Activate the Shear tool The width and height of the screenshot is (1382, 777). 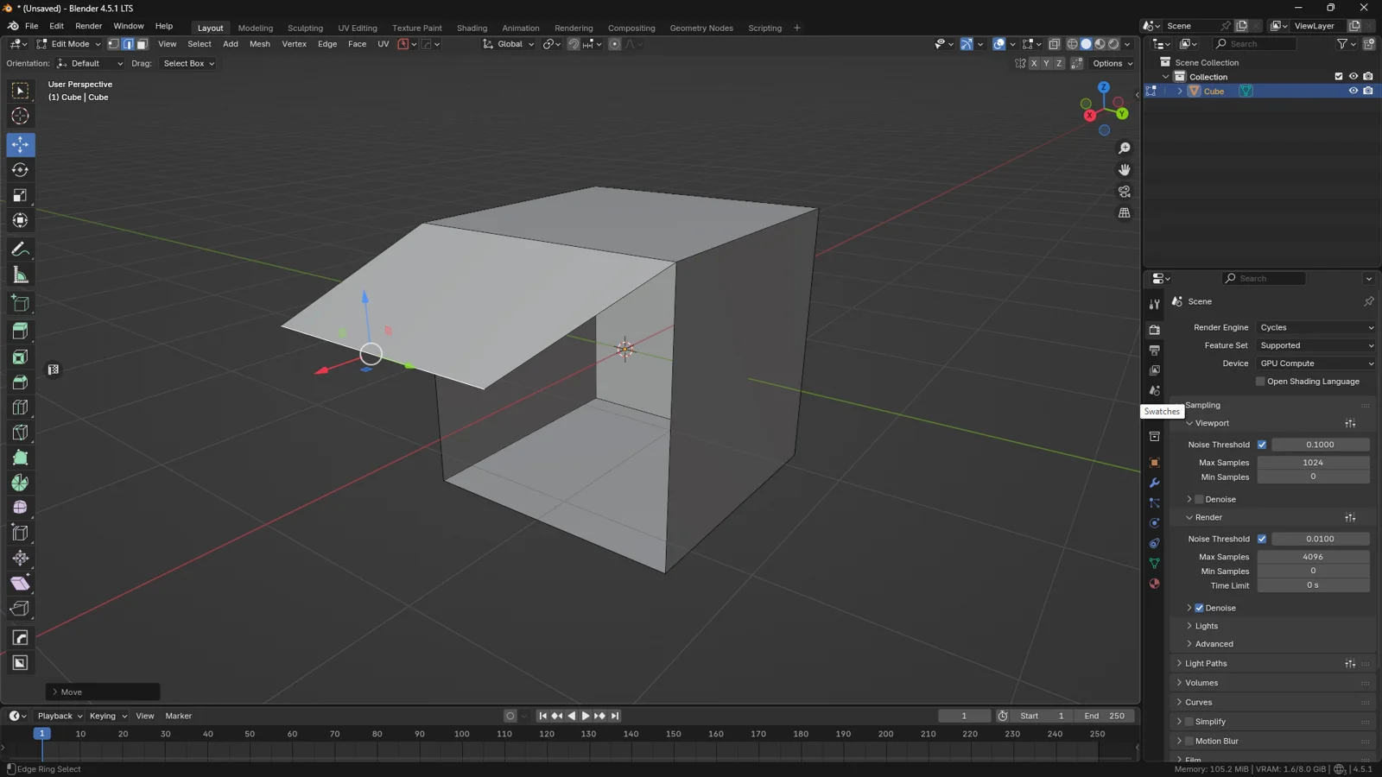(20, 584)
